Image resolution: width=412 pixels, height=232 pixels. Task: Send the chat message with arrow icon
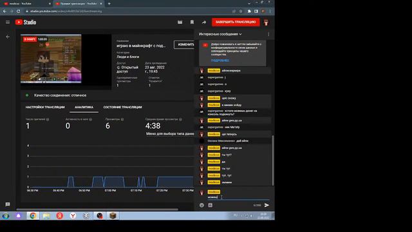click(x=267, y=205)
